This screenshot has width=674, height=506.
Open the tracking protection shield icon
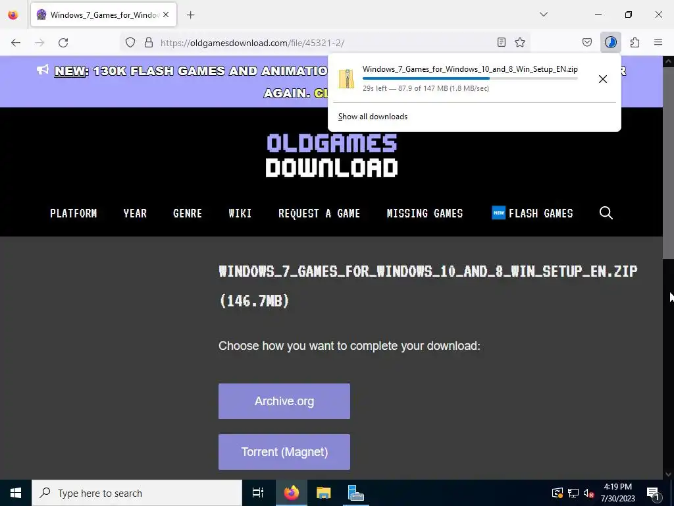tap(130, 43)
